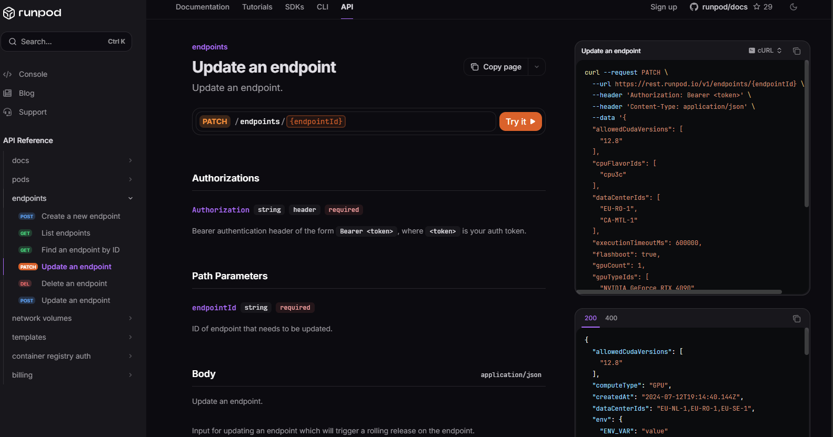Image resolution: width=833 pixels, height=437 pixels.
Task: Click the terminal icon beside cURL
Action: click(752, 50)
